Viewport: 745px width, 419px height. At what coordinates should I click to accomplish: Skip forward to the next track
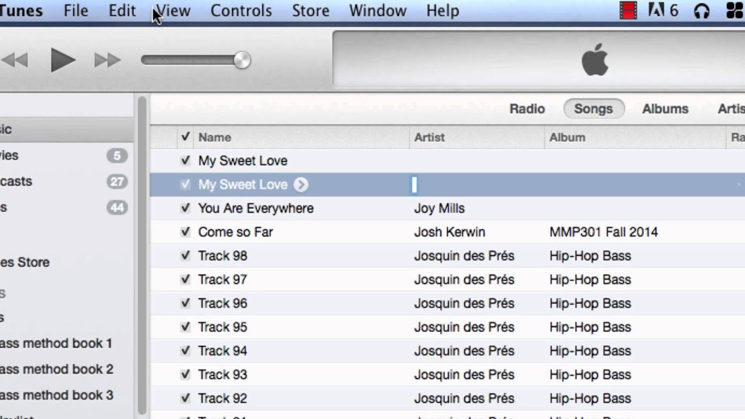click(x=108, y=60)
